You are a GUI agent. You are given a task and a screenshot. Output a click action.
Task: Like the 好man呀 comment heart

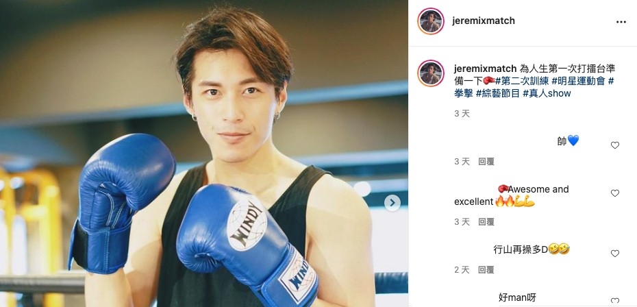click(615, 302)
